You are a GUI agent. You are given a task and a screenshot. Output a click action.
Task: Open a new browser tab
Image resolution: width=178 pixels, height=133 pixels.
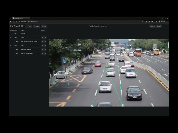click(32, 18)
